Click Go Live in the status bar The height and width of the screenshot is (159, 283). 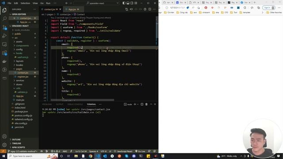140,151
